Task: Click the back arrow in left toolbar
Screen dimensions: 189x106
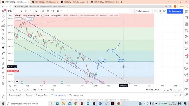Action: coord(3,47)
